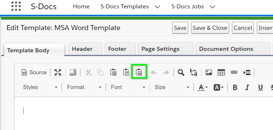Open the background color picker

pyautogui.click(x=219, y=88)
